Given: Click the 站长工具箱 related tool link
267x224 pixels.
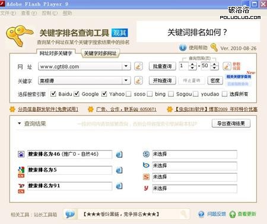Looking at the screenshot, I should [45, 214].
